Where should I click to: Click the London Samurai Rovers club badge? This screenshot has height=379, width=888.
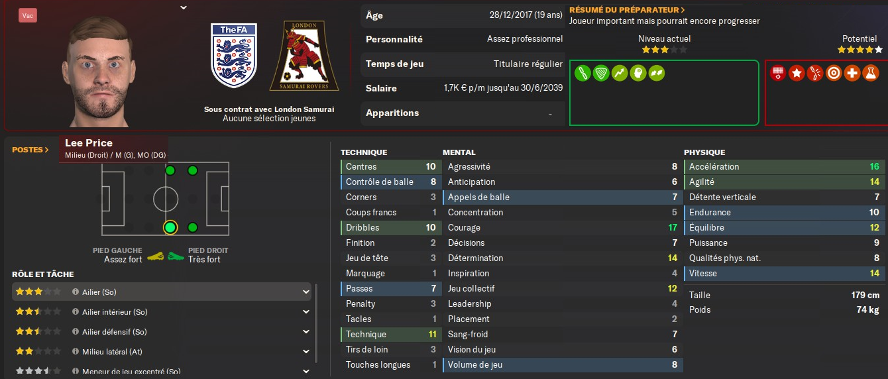click(304, 56)
